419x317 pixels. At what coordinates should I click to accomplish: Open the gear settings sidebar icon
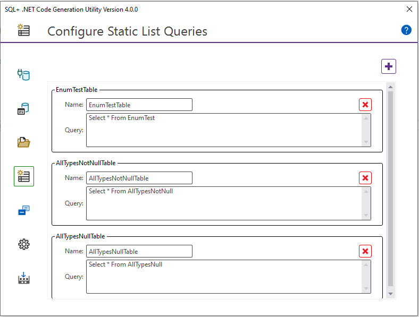tap(23, 244)
